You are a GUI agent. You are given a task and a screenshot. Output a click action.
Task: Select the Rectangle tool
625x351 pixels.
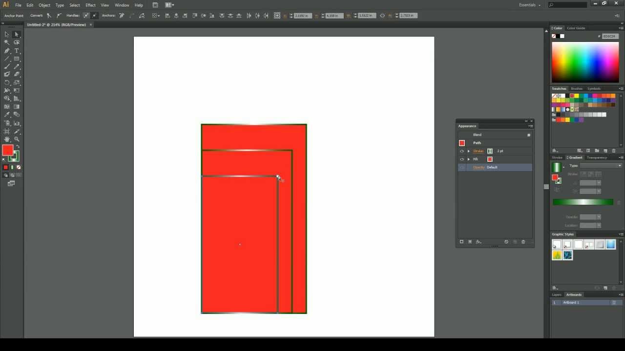coord(17,58)
